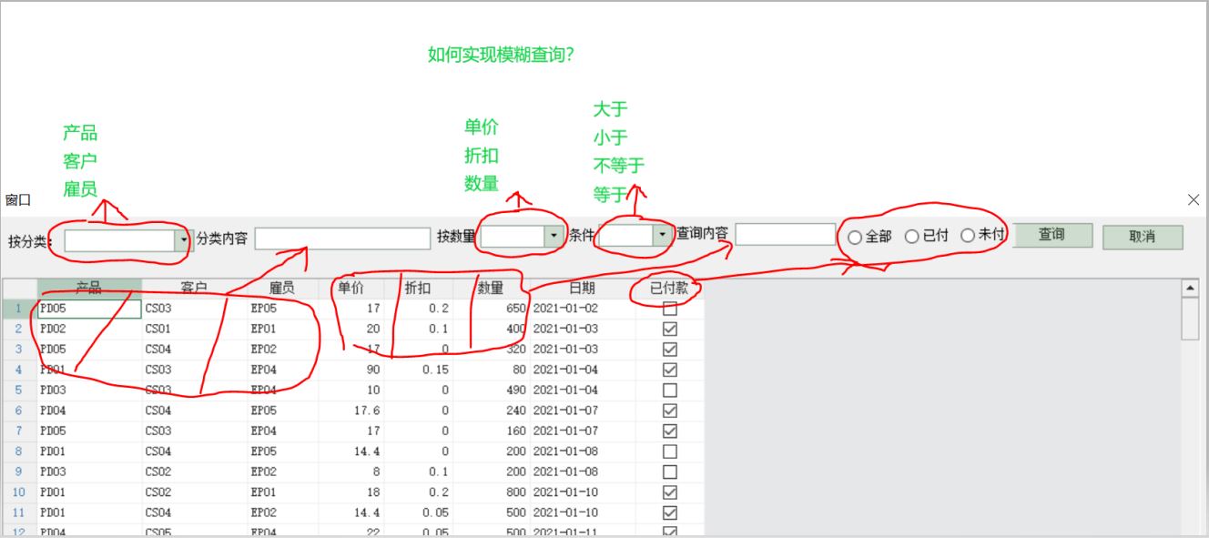Select the 全部 radio button
1209x538 pixels.
click(855, 237)
